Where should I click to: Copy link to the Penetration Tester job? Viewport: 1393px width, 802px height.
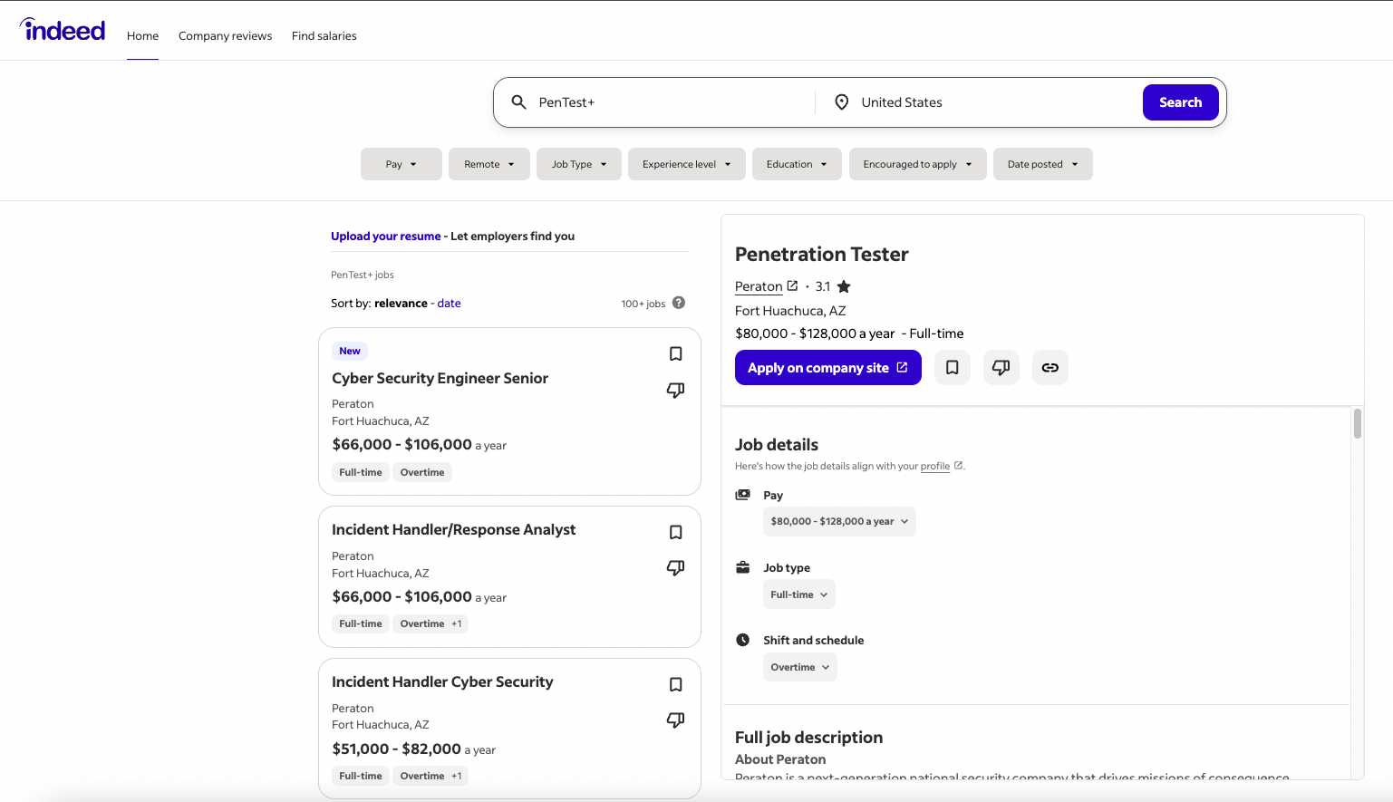pyautogui.click(x=1050, y=367)
